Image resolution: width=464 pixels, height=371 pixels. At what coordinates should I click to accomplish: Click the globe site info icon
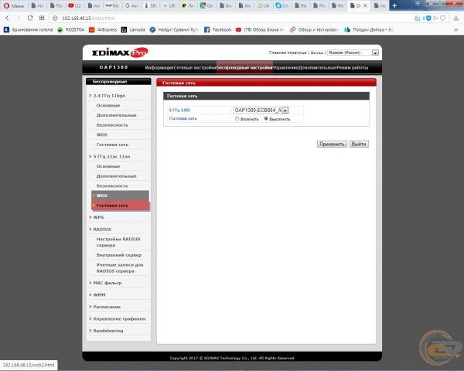[55, 19]
